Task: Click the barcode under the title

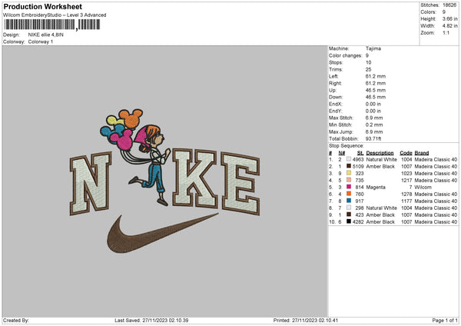Action: click(51, 25)
